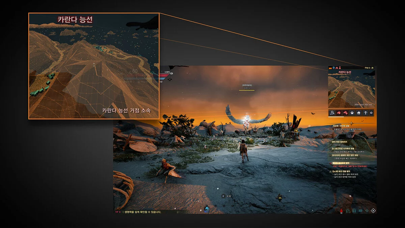405x228 pixels.
Task: Select the quest entry starting with [우두머리]
Action: [x=345, y=155]
